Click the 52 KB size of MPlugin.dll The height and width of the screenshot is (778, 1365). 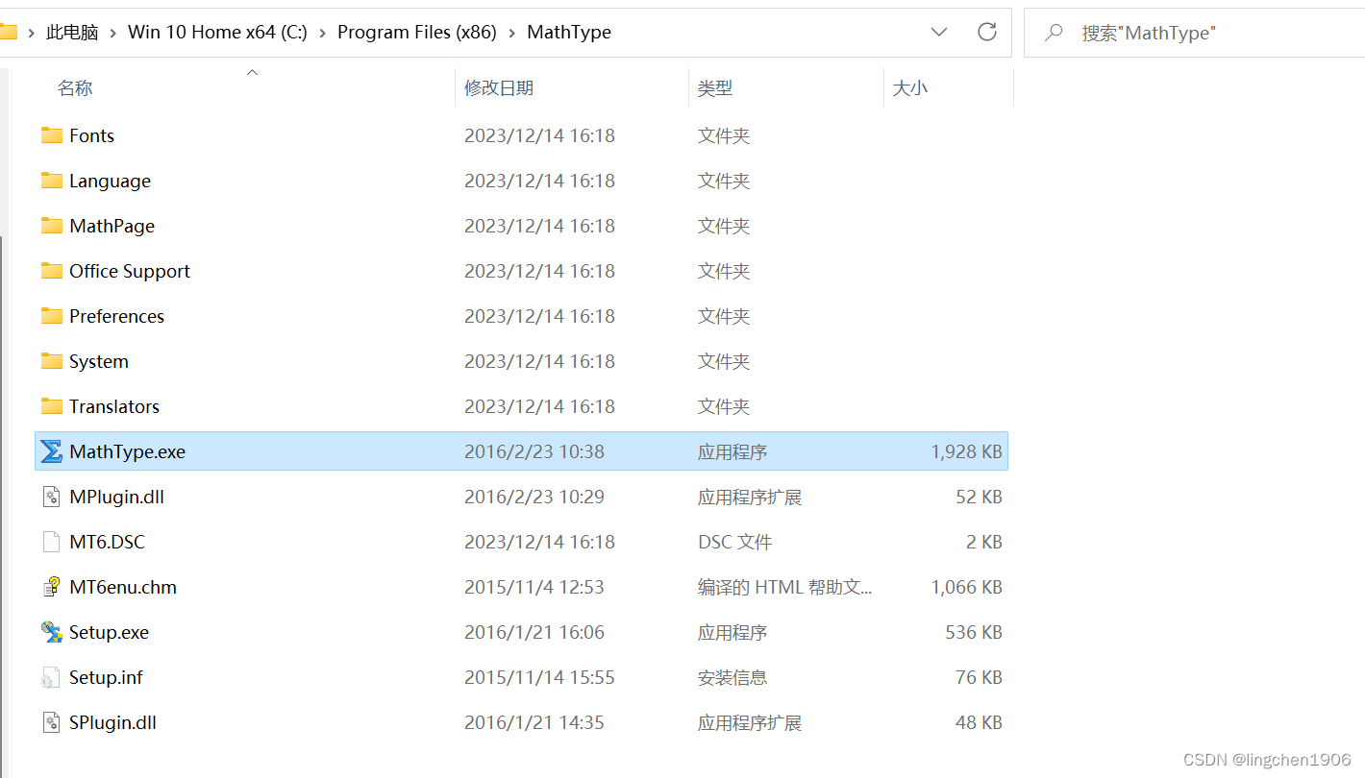tap(979, 497)
